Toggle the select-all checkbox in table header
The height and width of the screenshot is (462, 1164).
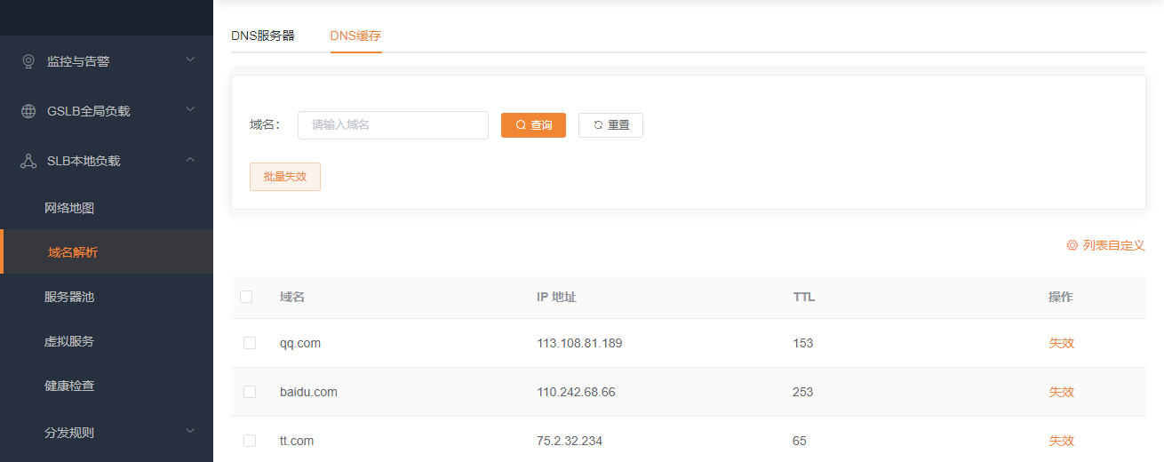coord(246,297)
